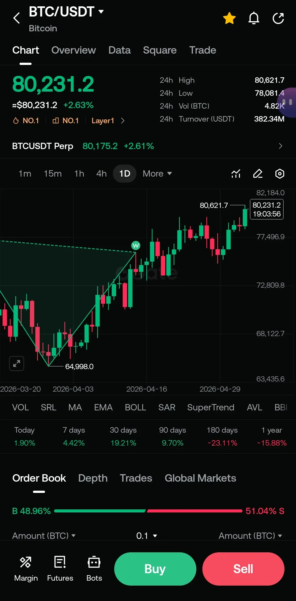The image size is (296, 601).
Task: Toggle the favorite star for BTC/USDT
Action: [229, 18]
